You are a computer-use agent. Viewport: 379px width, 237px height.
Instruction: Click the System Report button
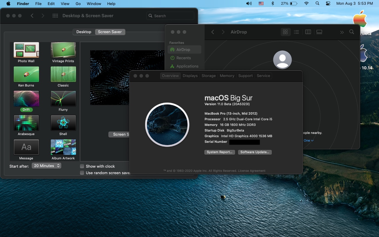(220, 152)
